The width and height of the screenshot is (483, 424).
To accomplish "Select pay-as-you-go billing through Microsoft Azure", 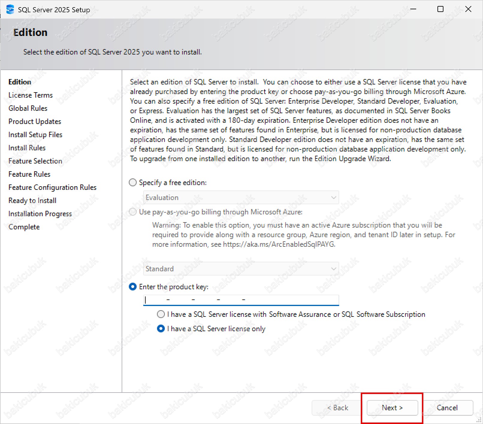I will pos(133,212).
